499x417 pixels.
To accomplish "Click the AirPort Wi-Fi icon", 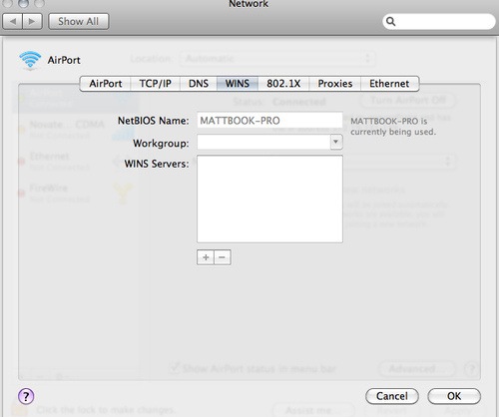I will (x=30, y=60).
